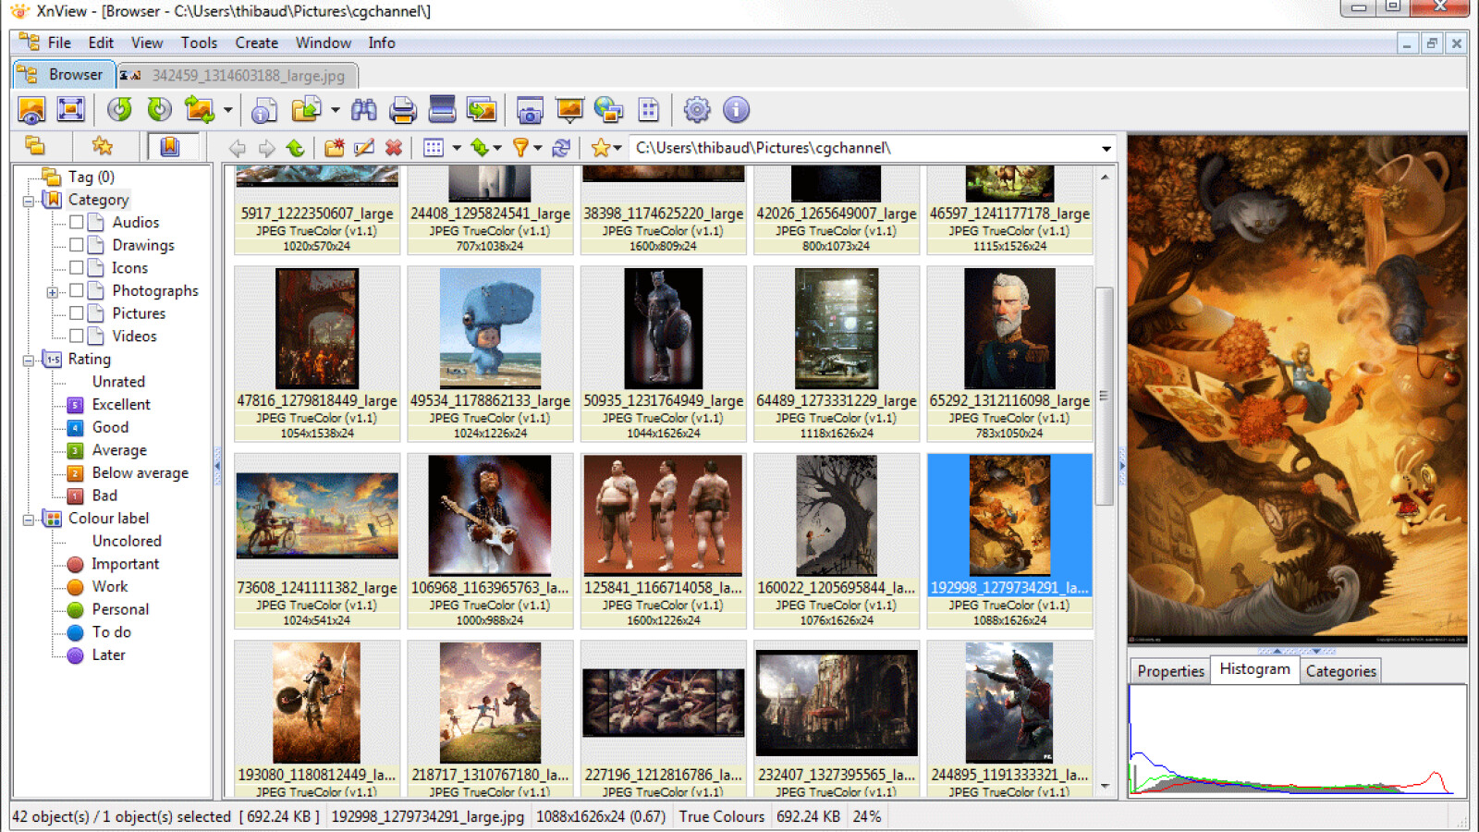Click the Print toolbar icon
This screenshot has width=1479, height=832.
[404, 109]
